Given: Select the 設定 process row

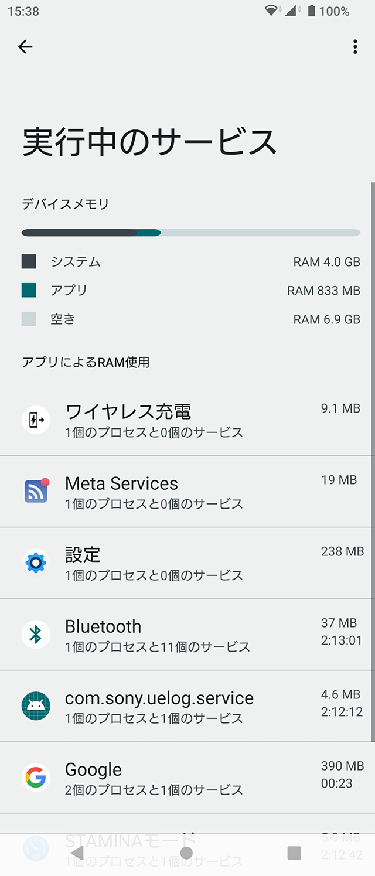Looking at the screenshot, I should coord(187,563).
